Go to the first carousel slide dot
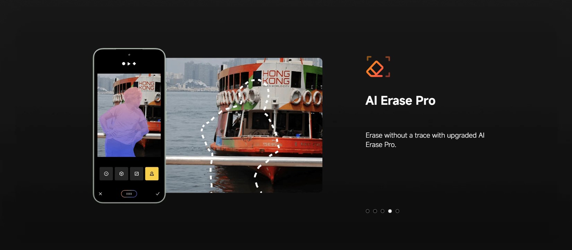The width and height of the screenshot is (572, 250). pyautogui.click(x=367, y=211)
